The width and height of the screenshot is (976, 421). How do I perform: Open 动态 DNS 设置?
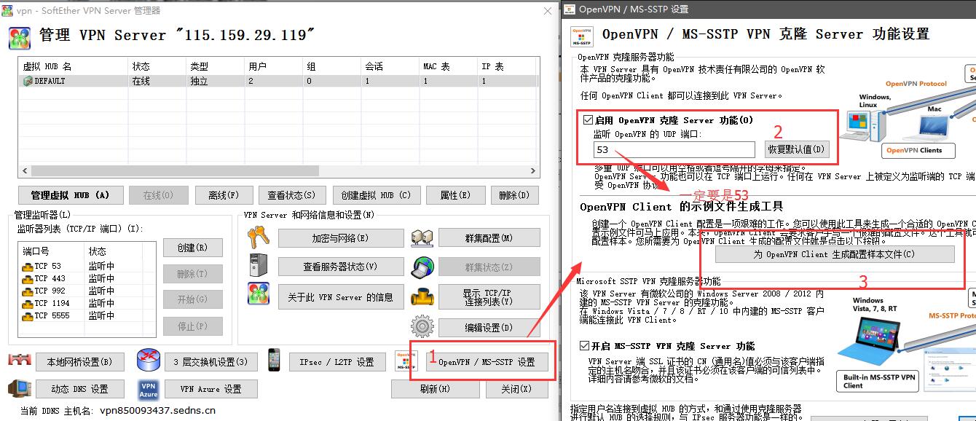tap(79, 389)
